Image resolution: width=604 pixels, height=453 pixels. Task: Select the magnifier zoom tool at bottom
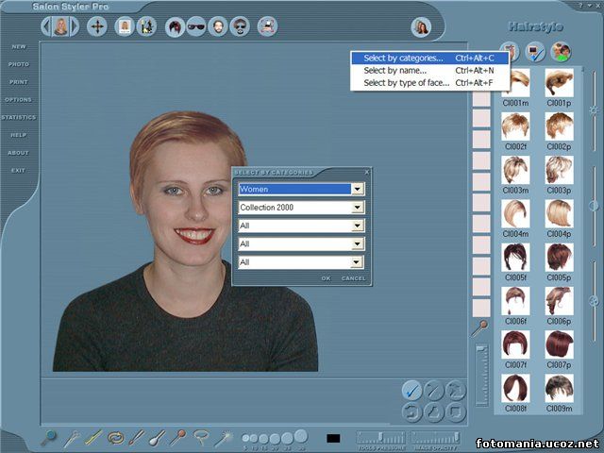click(x=49, y=437)
